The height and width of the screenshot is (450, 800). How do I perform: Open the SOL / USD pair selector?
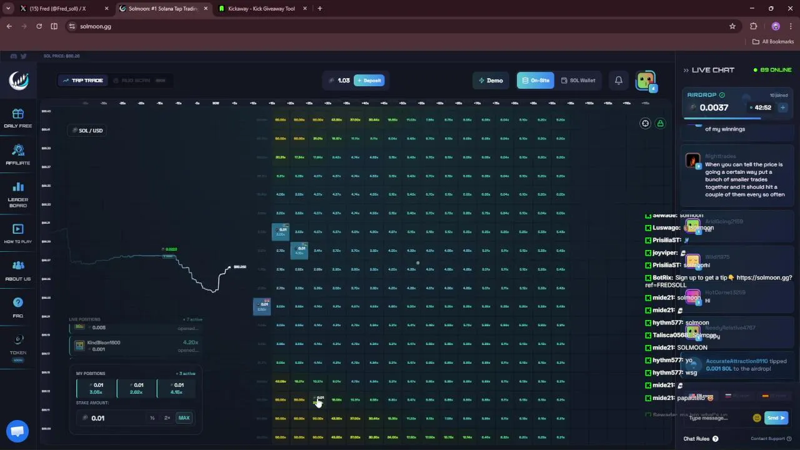(87, 131)
